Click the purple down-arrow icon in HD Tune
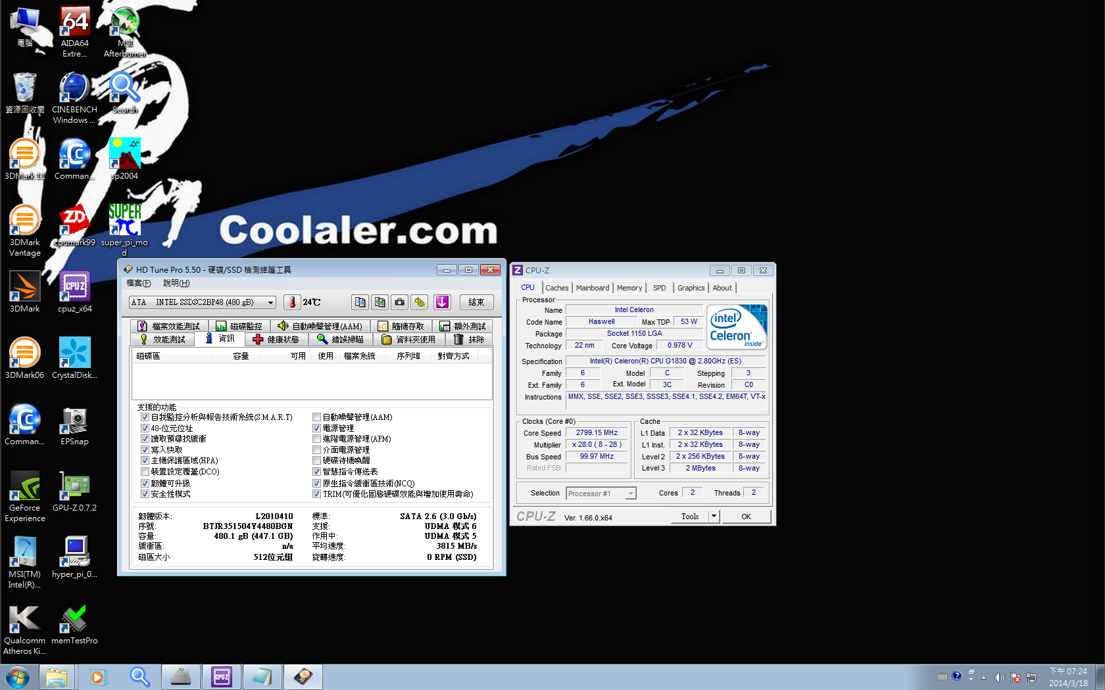Image resolution: width=1105 pixels, height=690 pixels. pyautogui.click(x=442, y=302)
